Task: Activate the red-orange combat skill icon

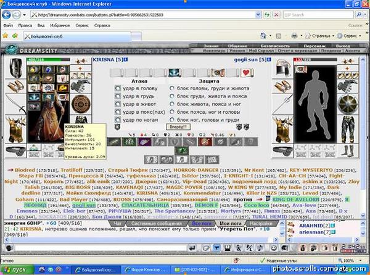Action: (x=205, y=142)
